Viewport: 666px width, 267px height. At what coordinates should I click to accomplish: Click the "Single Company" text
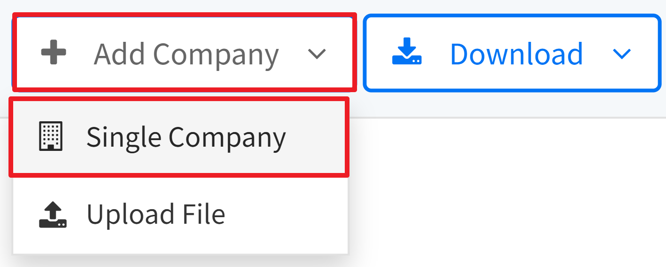[x=186, y=137]
